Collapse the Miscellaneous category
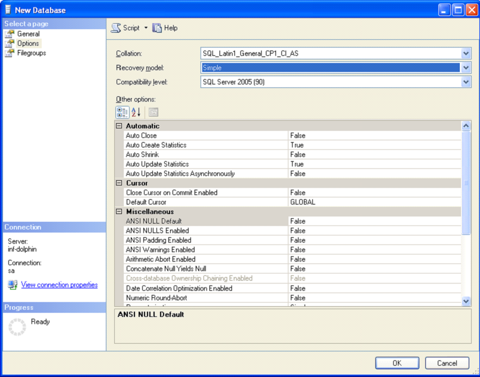The image size is (480, 377). 119,212
